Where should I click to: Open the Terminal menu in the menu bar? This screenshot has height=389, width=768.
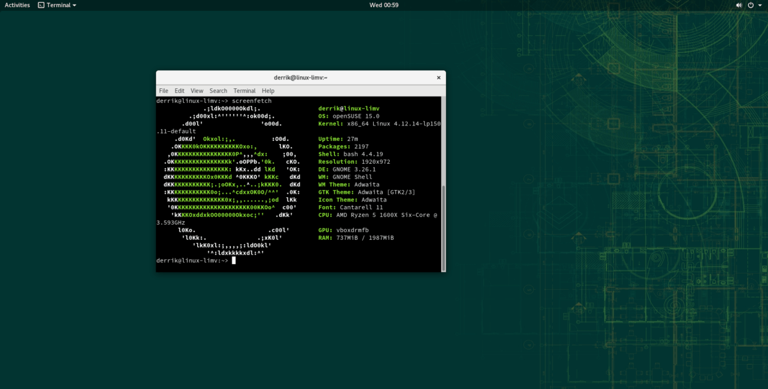click(x=244, y=90)
